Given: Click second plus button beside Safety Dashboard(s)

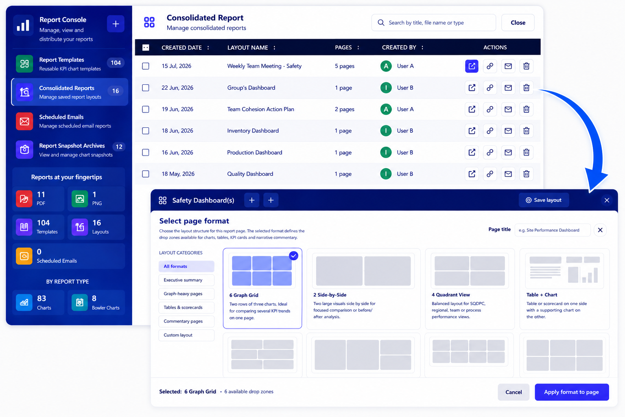Looking at the screenshot, I should [271, 200].
